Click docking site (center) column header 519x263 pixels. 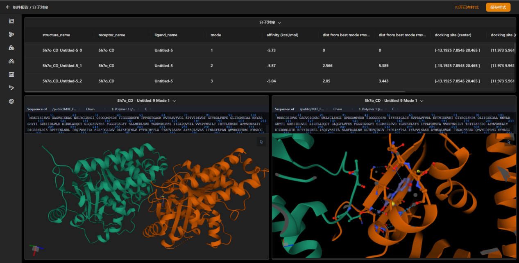pyautogui.click(x=453, y=35)
